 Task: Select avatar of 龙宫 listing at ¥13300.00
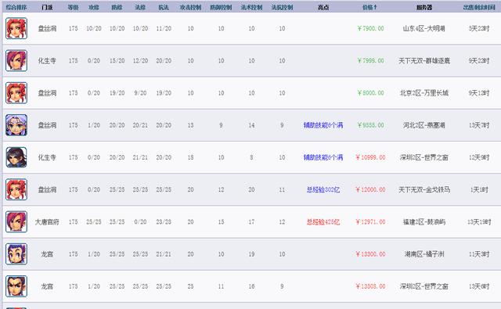click(16, 254)
